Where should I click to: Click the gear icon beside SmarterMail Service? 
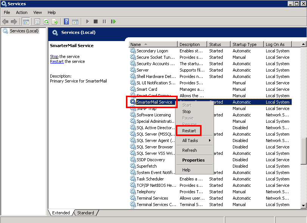pos(133,102)
